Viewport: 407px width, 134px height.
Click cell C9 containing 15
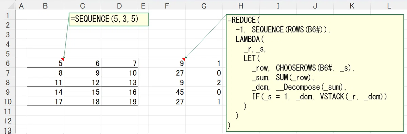click(82, 92)
